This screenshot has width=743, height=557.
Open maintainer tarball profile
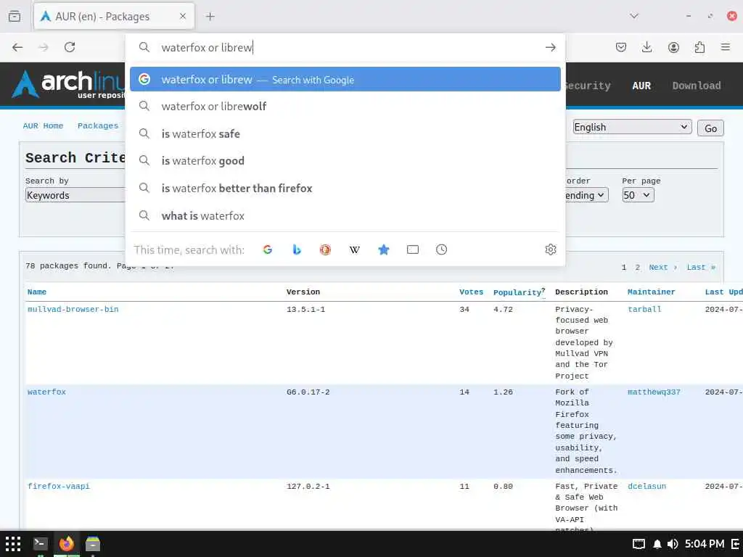pos(644,309)
